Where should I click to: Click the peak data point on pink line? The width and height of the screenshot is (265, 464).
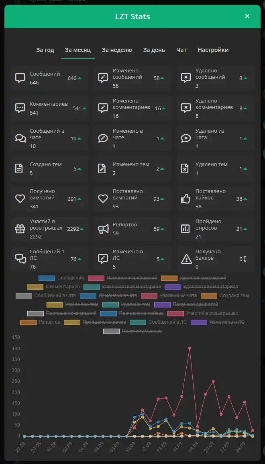(190, 348)
